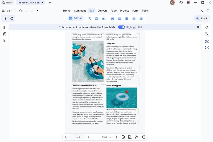Image resolution: width=213 pixels, height=142 pixels.
Task: Select the Health and Hygiene heading
Action: (x=114, y=86)
